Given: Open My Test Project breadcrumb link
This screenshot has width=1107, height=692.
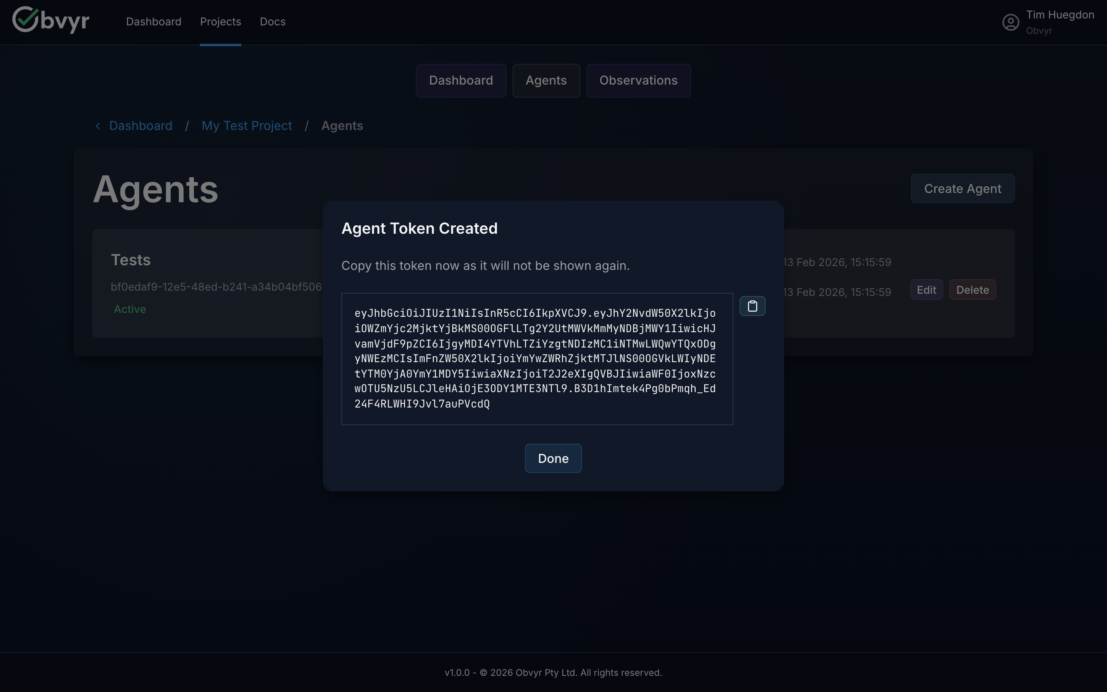Looking at the screenshot, I should click(247, 125).
